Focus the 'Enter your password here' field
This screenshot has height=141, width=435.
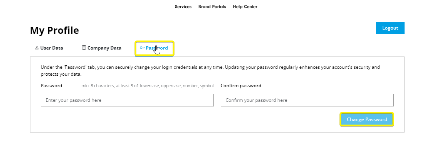tap(127, 100)
